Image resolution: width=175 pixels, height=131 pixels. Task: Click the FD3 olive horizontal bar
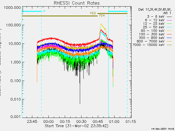(112, 14)
